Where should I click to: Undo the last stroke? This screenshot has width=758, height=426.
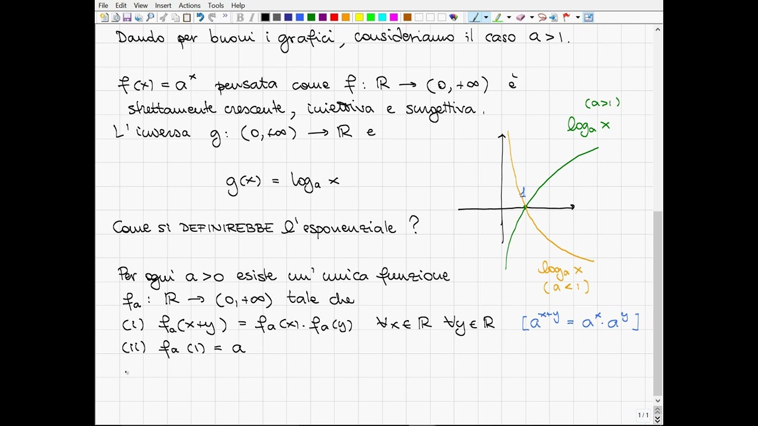(x=200, y=17)
